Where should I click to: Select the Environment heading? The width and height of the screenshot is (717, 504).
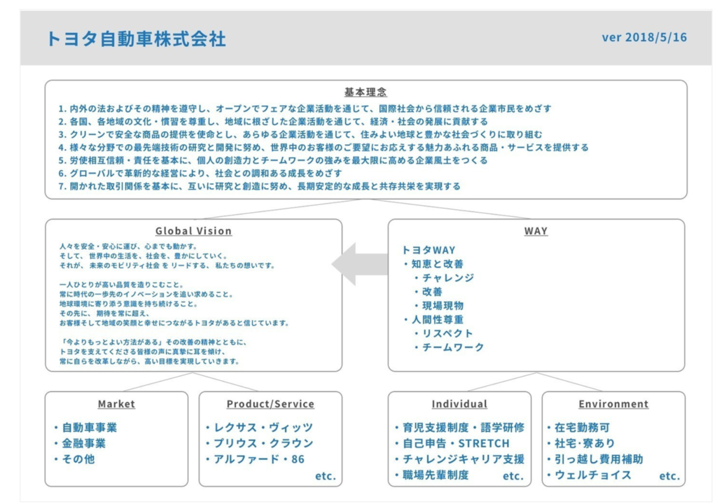tap(613, 404)
